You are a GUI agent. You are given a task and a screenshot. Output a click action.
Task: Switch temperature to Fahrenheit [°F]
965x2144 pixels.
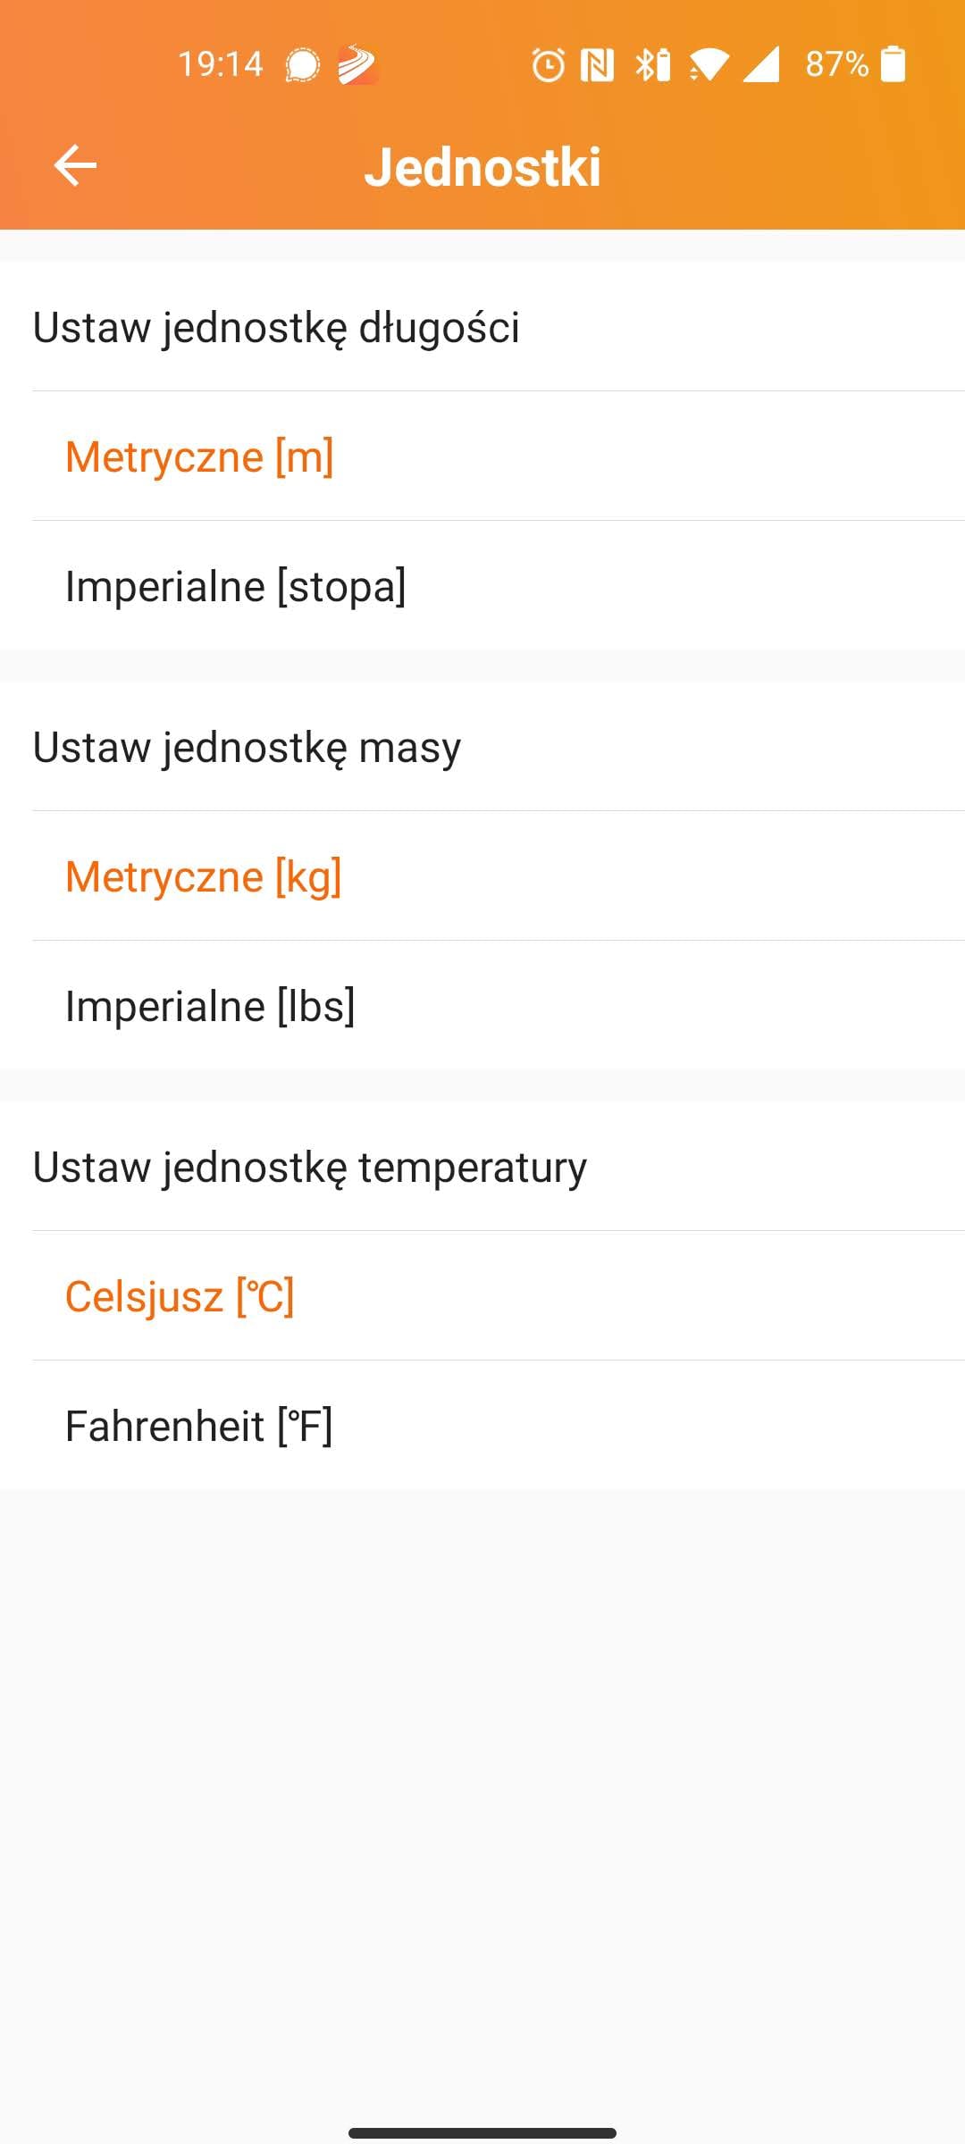[199, 1426]
